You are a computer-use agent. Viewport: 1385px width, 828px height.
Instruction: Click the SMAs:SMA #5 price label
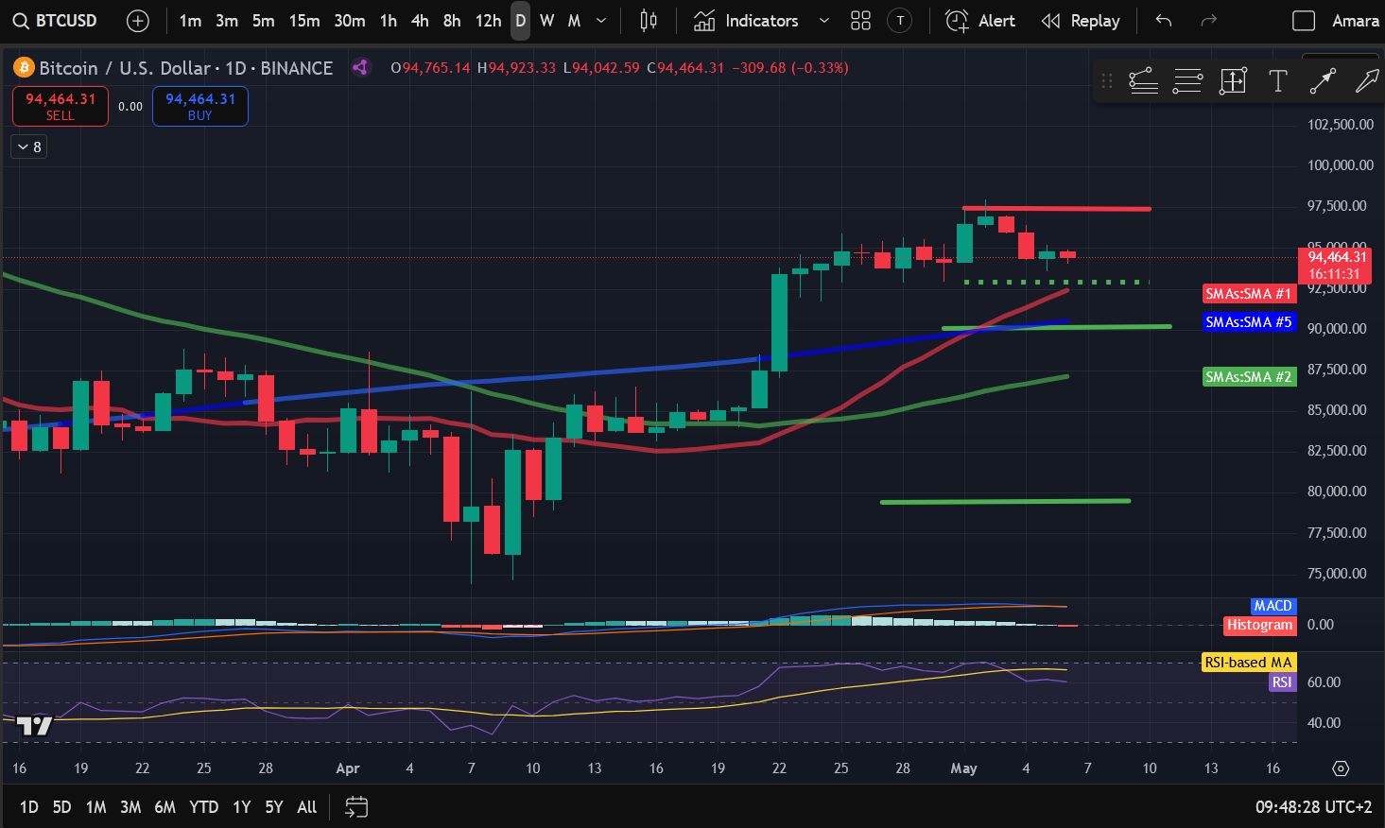(1248, 322)
